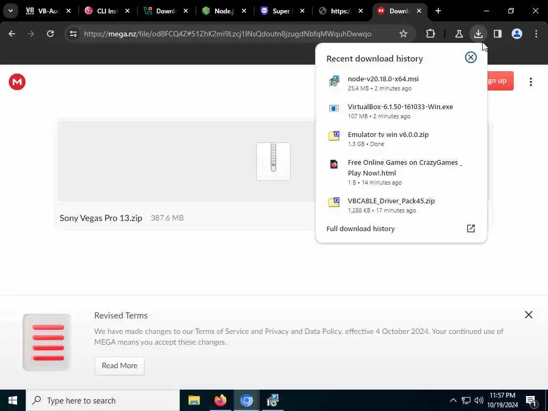Open the tab search dropdown arrow

(x=11, y=11)
